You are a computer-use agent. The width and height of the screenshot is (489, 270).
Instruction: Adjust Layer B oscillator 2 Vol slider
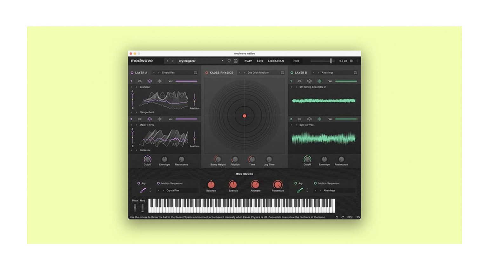[346, 119]
